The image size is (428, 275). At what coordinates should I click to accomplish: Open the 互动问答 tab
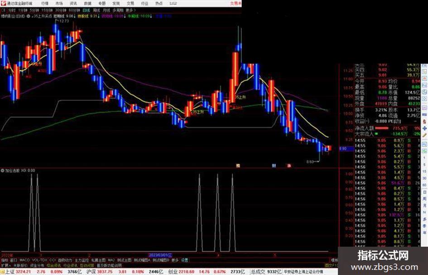(87, 266)
